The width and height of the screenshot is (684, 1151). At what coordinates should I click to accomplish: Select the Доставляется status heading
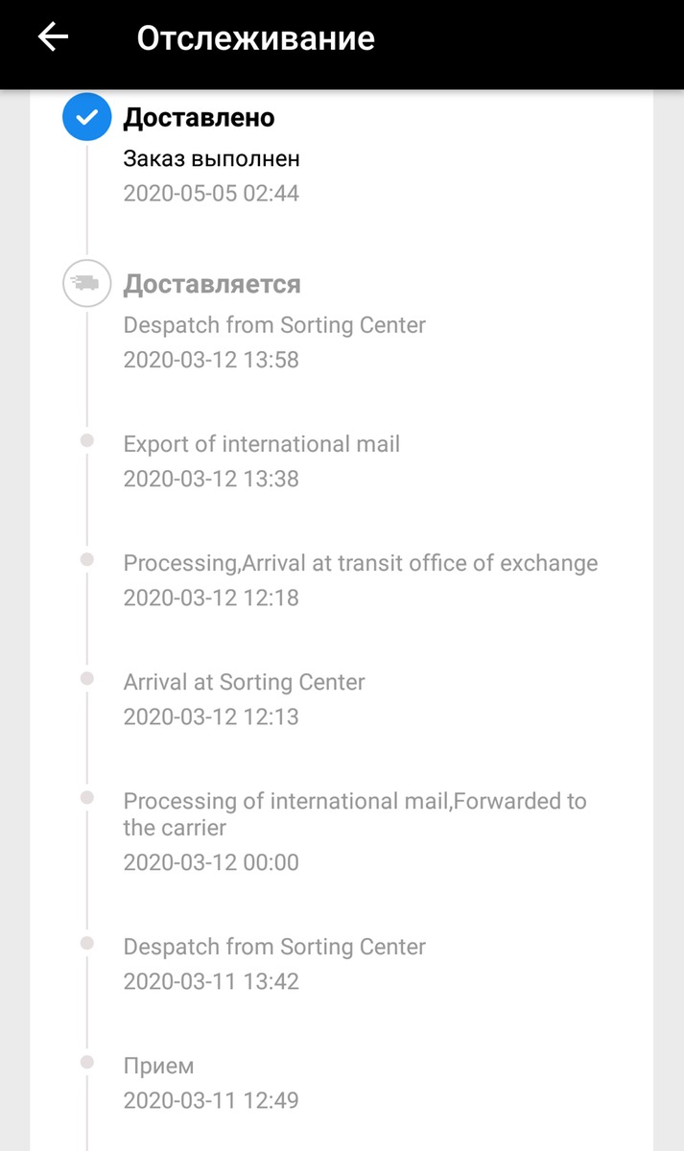click(212, 284)
